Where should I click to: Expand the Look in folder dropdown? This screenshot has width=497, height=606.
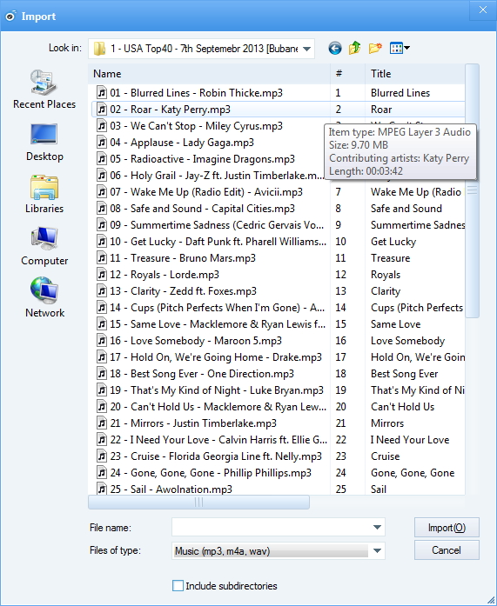tap(306, 49)
